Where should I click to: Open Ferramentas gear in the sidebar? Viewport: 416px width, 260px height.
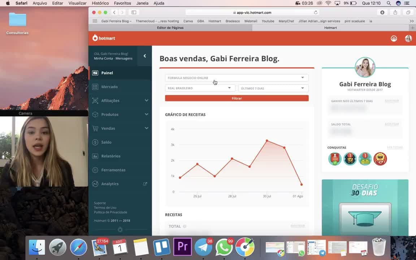tap(95, 170)
